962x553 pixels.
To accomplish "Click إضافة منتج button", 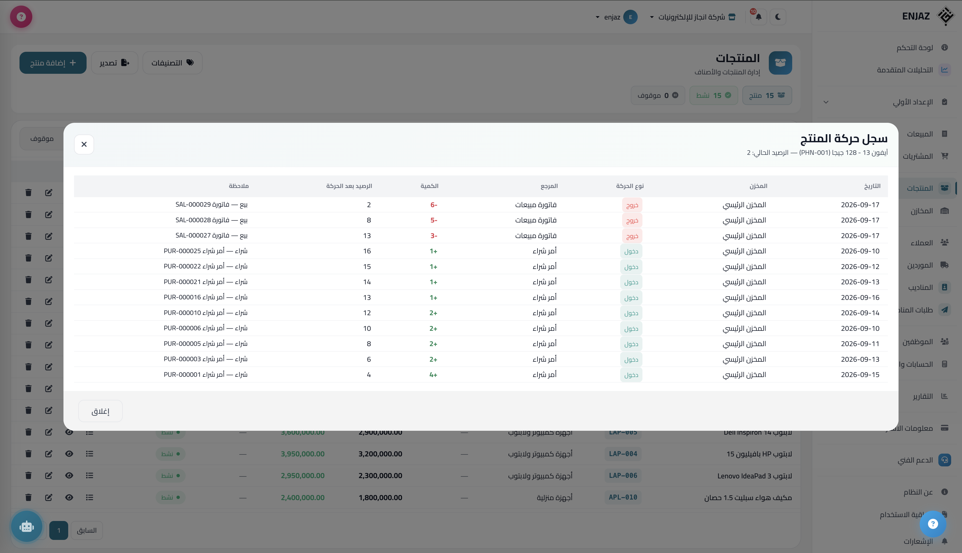I will pos(53,63).
